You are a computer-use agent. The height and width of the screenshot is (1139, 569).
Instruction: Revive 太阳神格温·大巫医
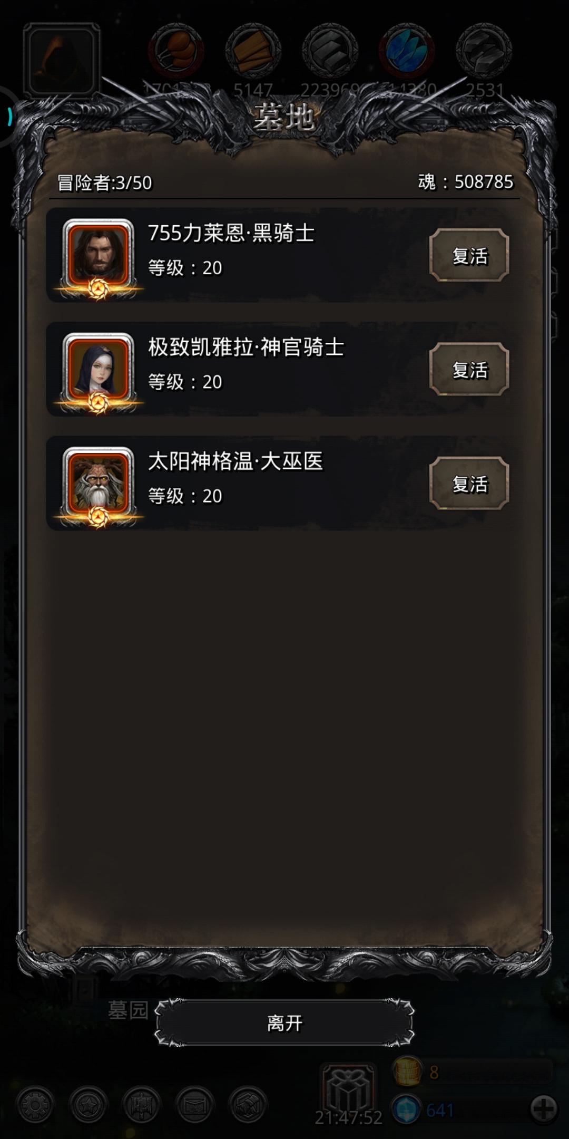click(x=469, y=483)
